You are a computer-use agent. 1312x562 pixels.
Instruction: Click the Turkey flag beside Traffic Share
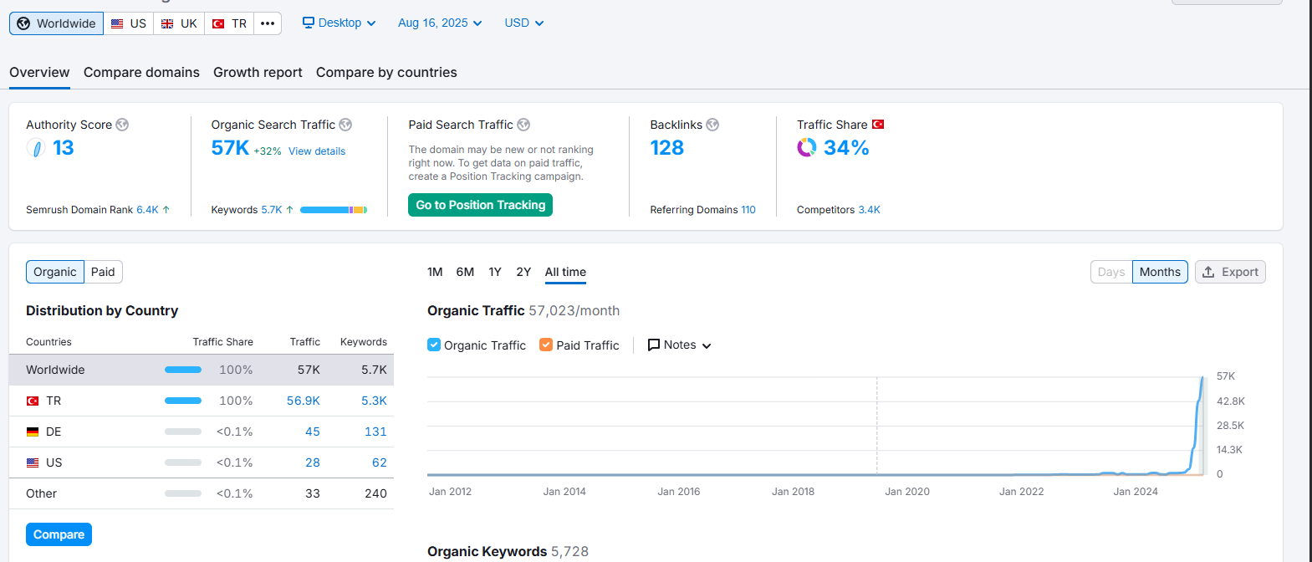[x=878, y=125]
